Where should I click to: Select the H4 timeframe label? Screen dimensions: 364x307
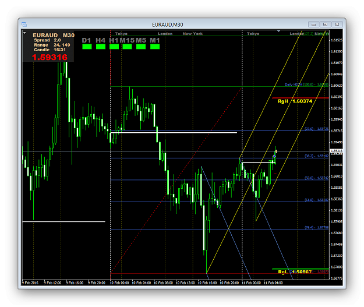tap(100, 40)
